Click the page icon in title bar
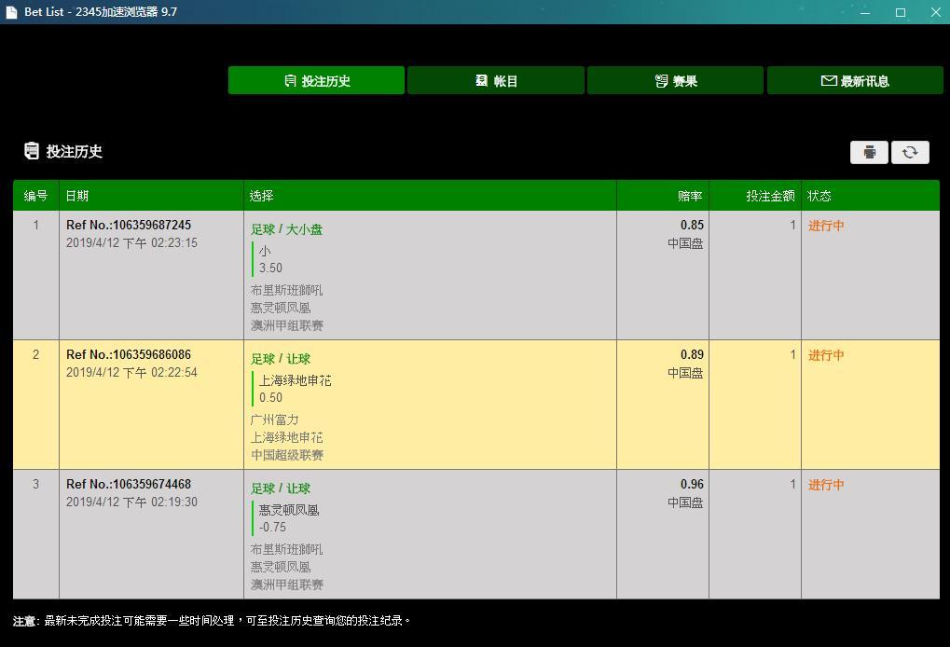The height and width of the screenshot is (647, 950). [12, 12]
